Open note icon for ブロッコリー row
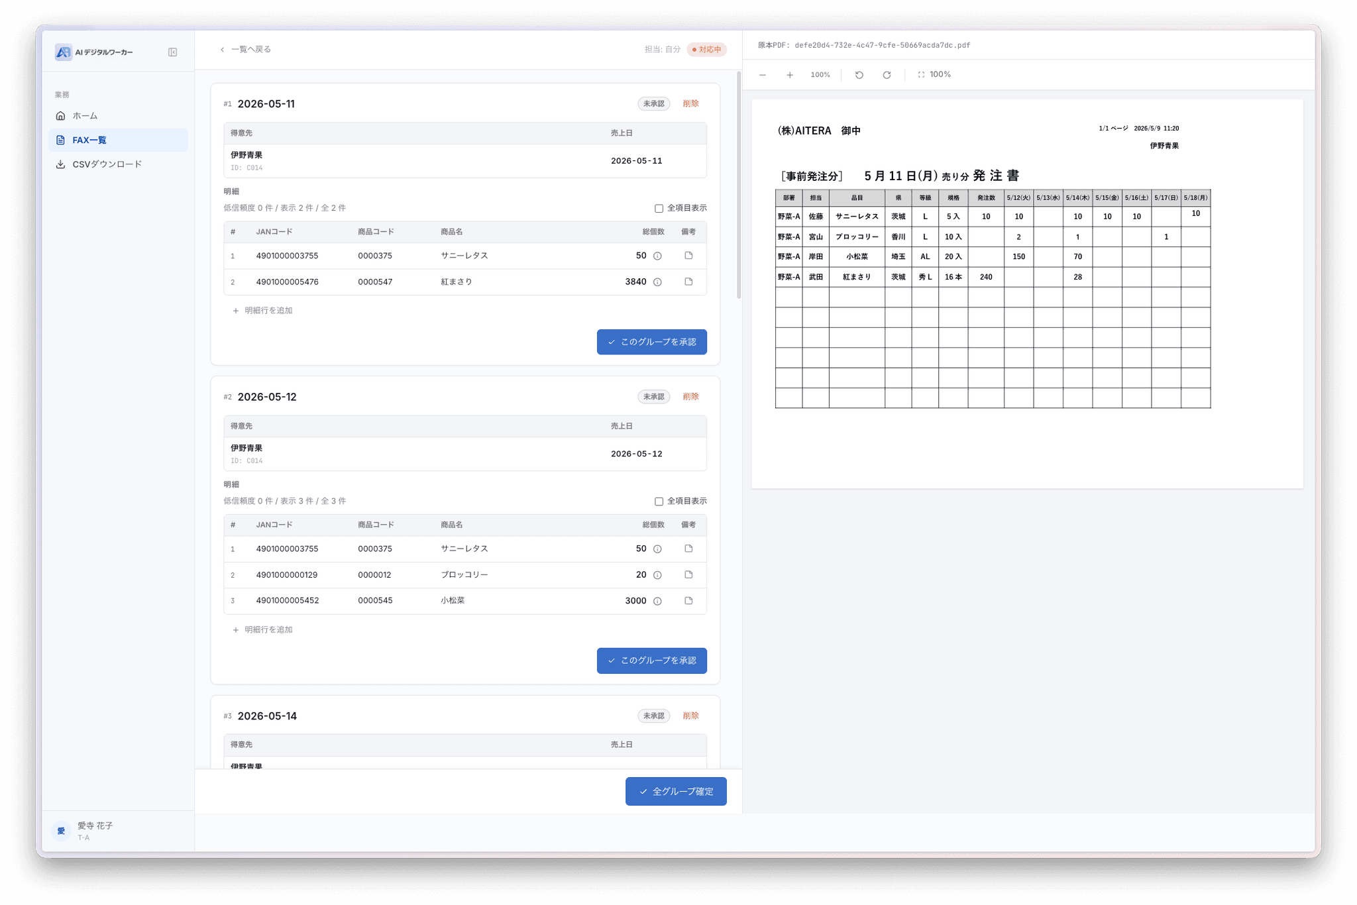Screen dimensions: 1357x905 [688, 574]
